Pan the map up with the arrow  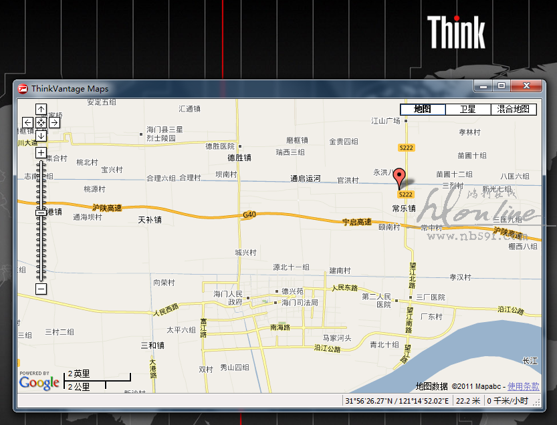[41, 110]
